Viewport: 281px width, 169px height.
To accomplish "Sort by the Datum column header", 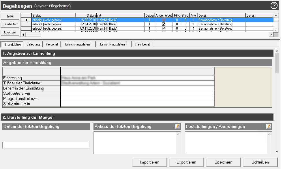I will [x=86, y=15].
